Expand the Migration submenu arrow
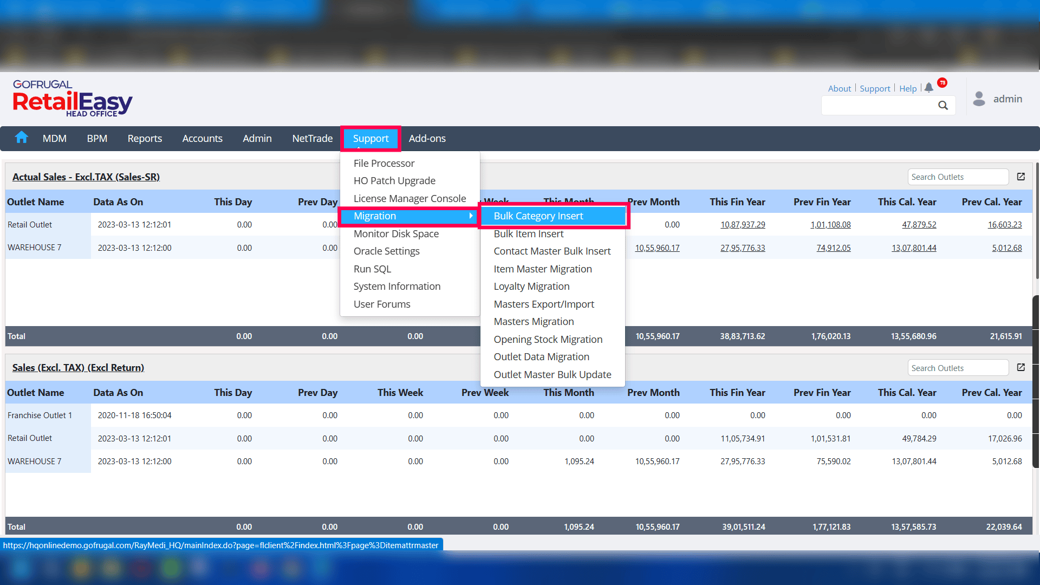This screenshot has height=585, width=1040. point(471,216)
